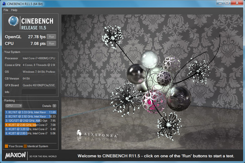
Task: Select ranking entry 6 Intel Core i7 5.06
Action: click(31, 133)
